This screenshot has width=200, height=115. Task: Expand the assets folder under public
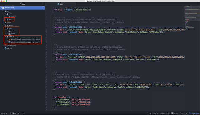[5, 25]
